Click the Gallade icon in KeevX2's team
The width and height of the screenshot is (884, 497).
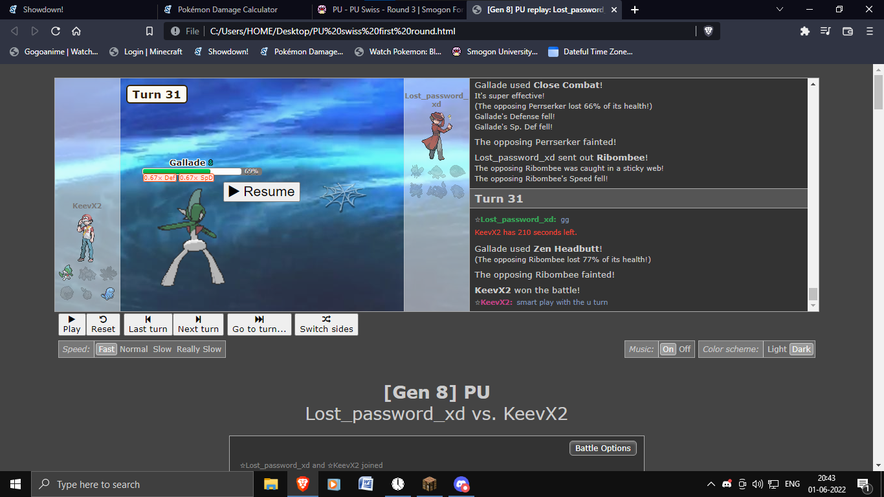click(x=67, y=273)
